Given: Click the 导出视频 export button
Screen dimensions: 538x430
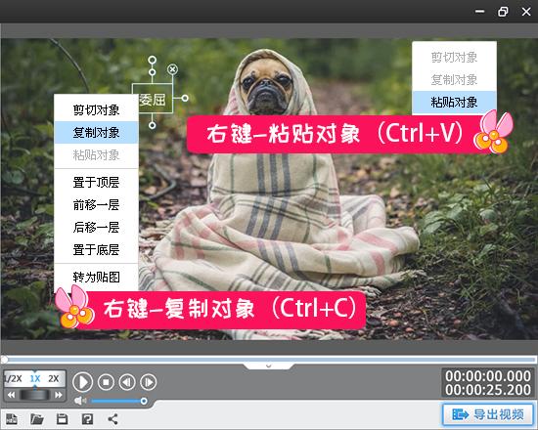Looking at the screenshot, I should click(x=488, y=414).
